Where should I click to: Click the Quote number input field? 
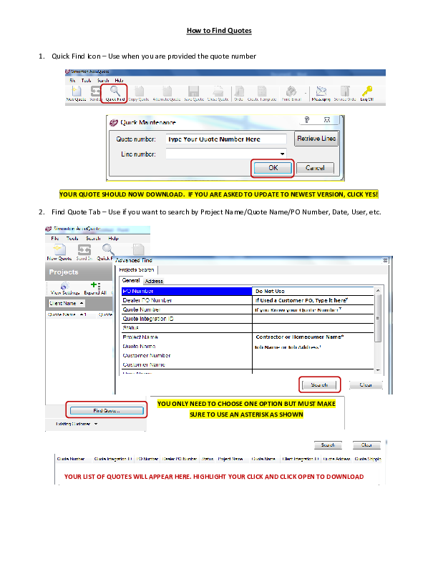tap(226, 139)
